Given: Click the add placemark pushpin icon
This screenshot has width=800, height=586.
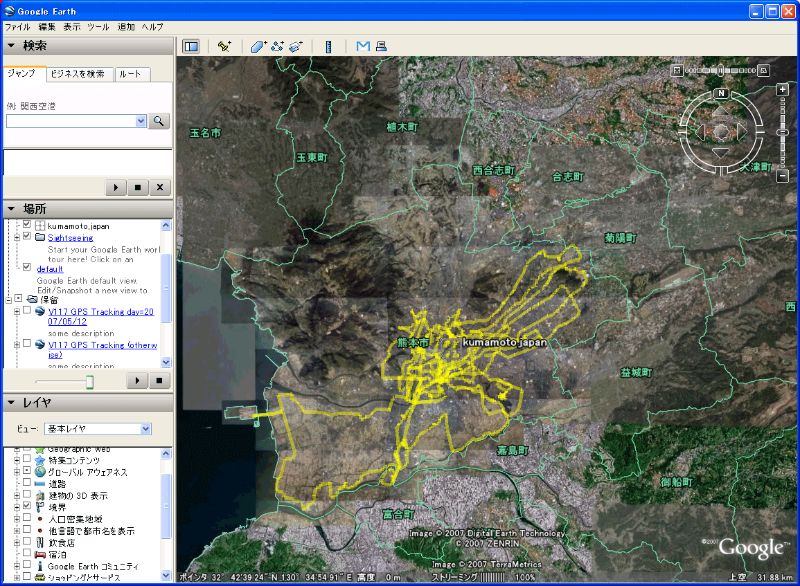Looking at the screenshot, I should click(x=224, y=46).
